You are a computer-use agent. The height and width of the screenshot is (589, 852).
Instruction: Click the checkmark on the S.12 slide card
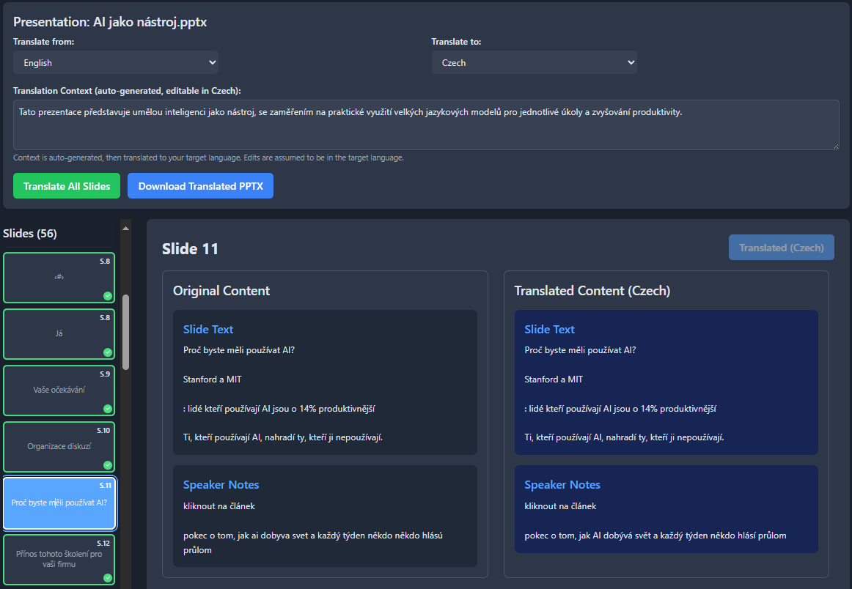108,578
